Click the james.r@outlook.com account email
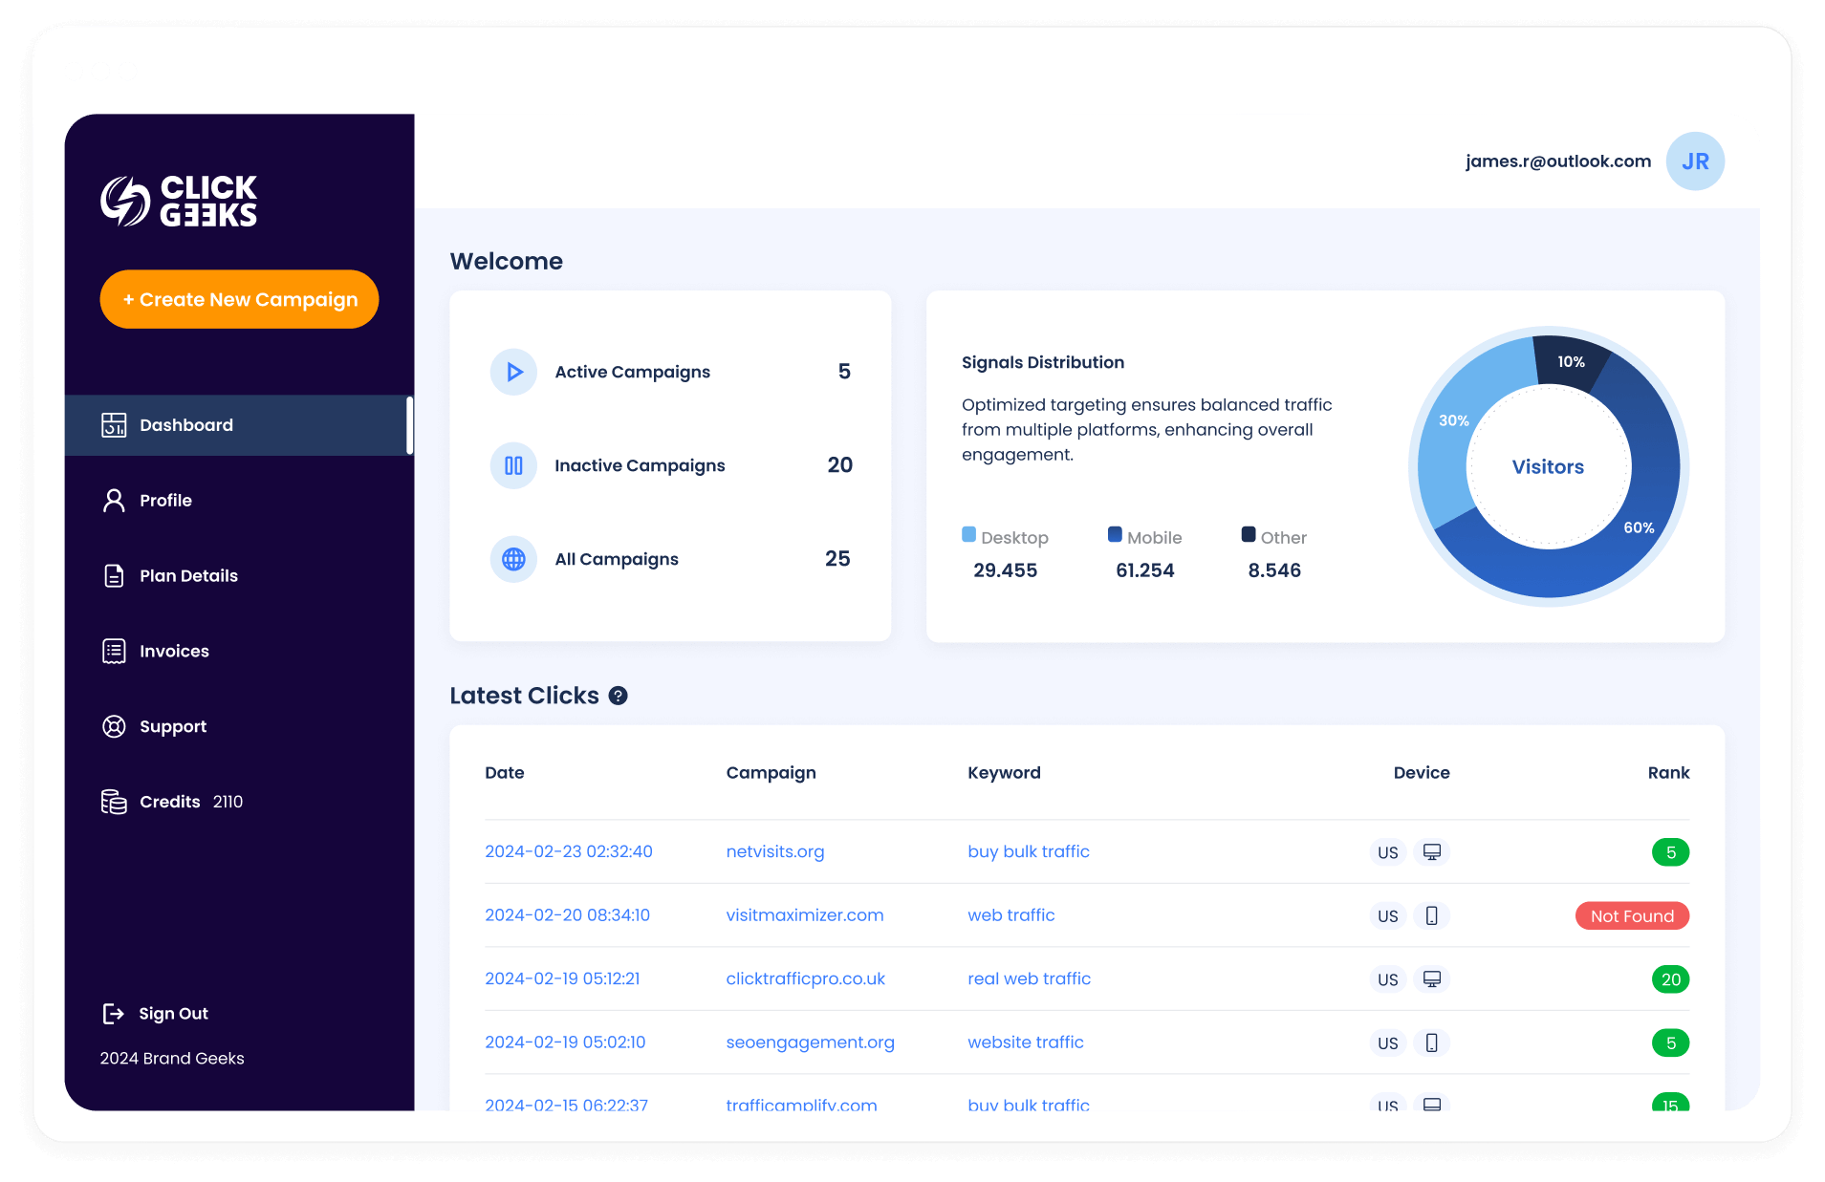 pos(1558,161)
